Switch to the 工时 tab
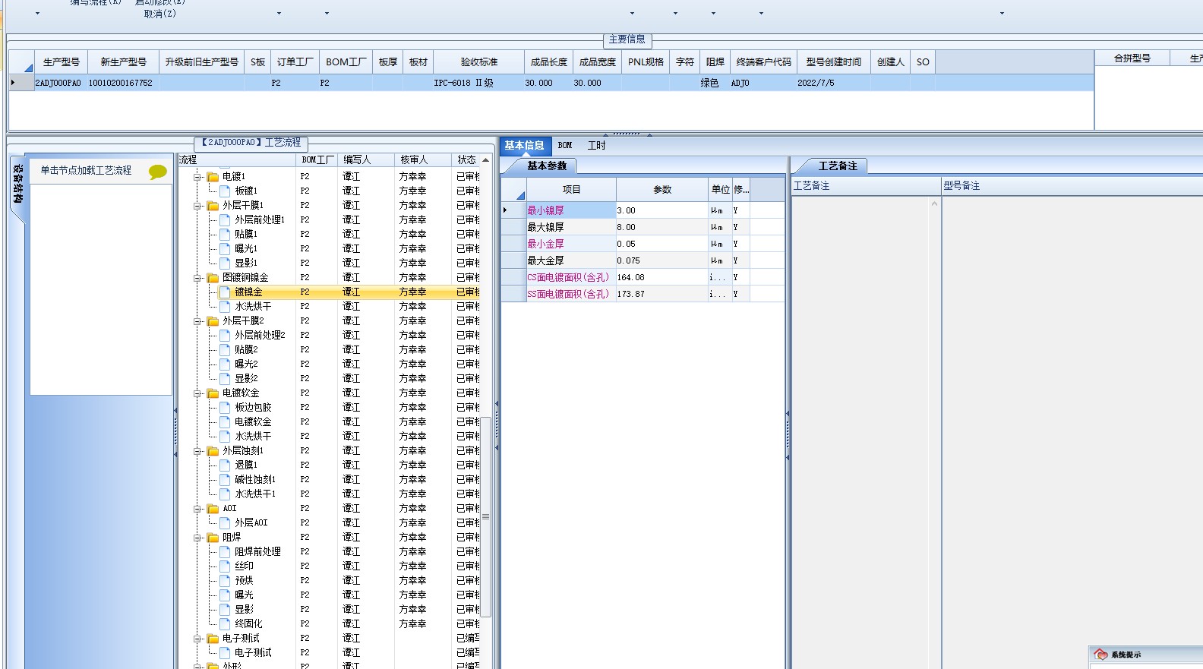Image resolution: width=1203 pixels, height=669 pixels. (597, 145)
